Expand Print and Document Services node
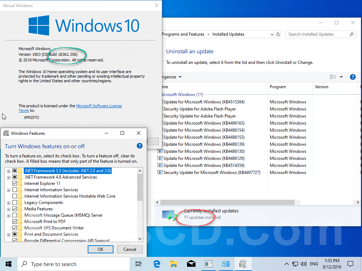The width and height of the screenshot is (362, 271). coord(8,235)
